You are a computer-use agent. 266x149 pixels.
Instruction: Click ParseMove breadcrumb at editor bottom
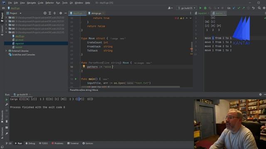pyautogui.click(x=84, y=90)
